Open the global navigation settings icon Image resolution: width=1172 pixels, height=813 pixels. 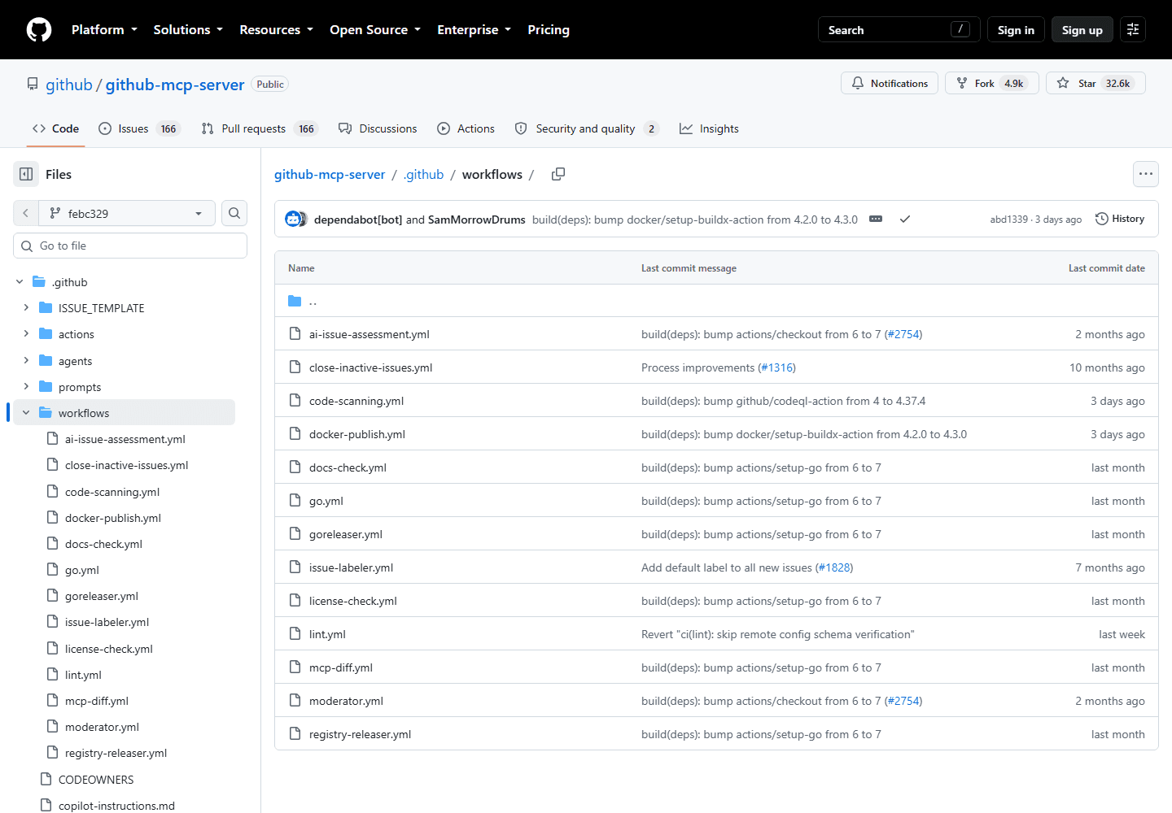[x=1133, y=29]
